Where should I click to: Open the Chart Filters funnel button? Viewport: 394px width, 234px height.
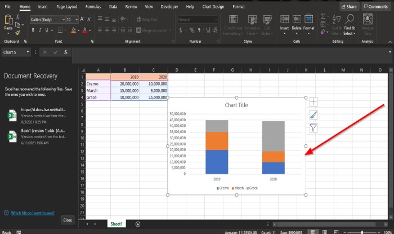pos(313,127)
